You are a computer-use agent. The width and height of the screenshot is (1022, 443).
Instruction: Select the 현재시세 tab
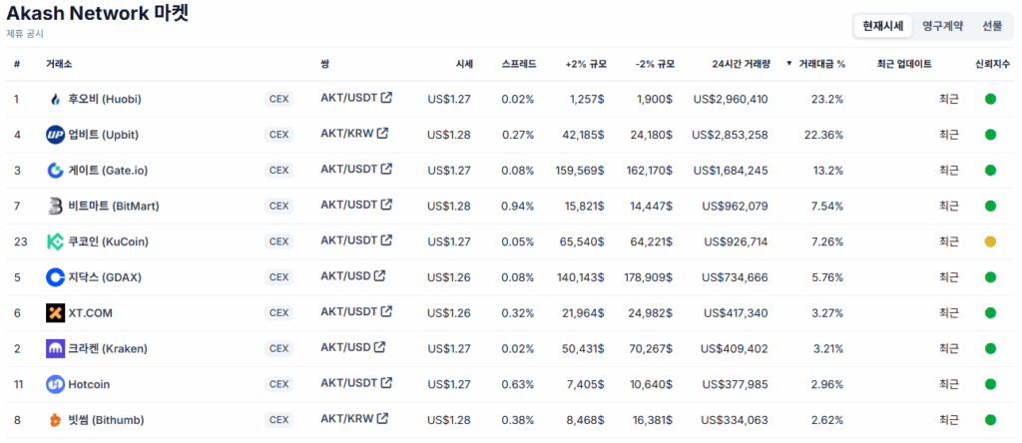coord(883,26)
